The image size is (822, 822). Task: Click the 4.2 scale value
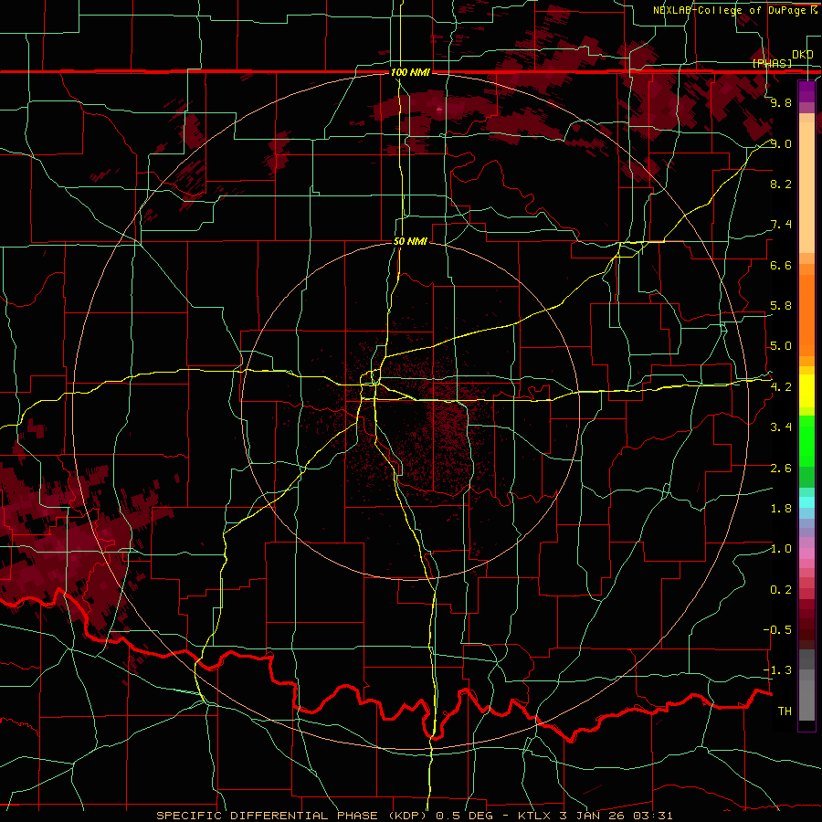781,387
